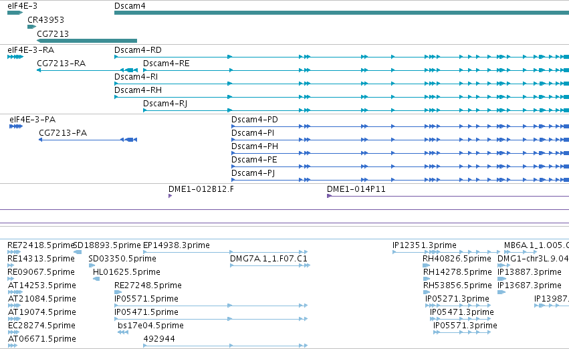Select the DME1-012B12.F feature label
Image resolution: width=569 pixels, height=349 pixels.
[x=201, y=189]
